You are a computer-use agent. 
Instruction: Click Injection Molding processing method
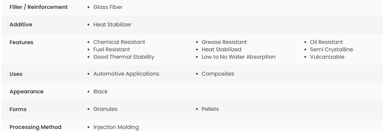(x=116, y=127)
